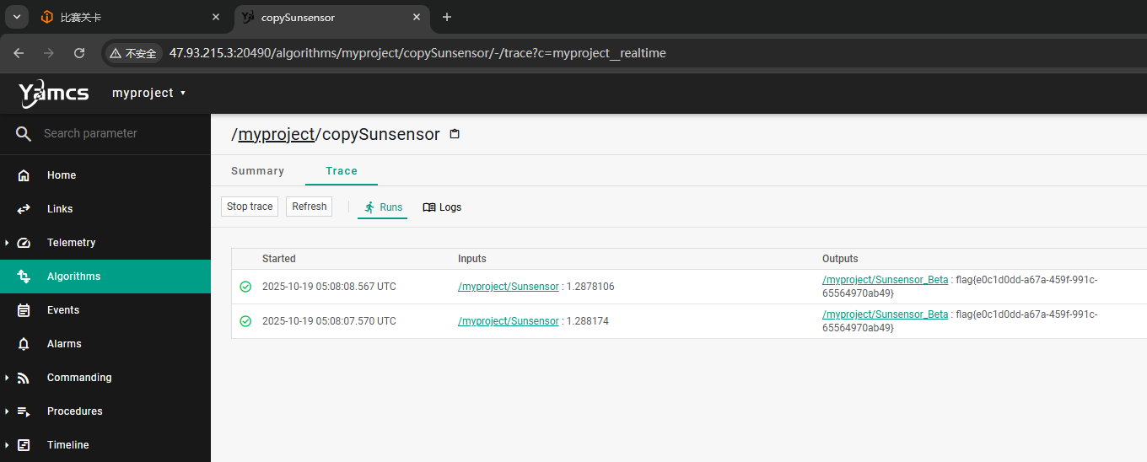This screenshot has width=1147, height=462.
Task: Open the myproject instance dropdown
Action: [148, 93]
